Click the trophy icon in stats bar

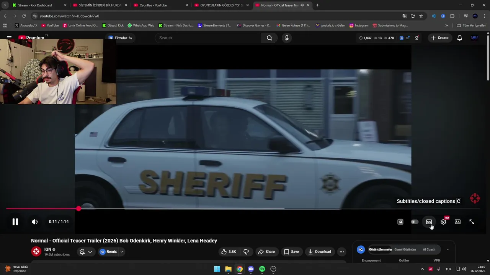[x=417, y=38]
